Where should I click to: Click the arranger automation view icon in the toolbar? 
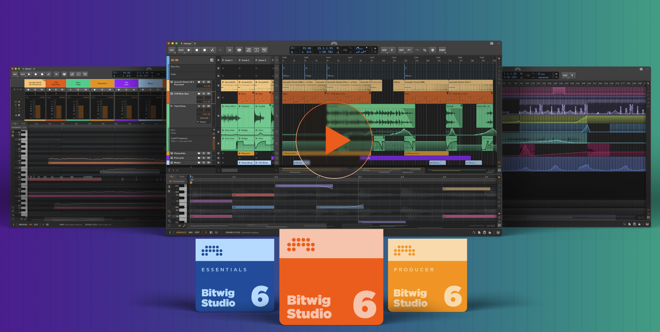tap(249, 50)
